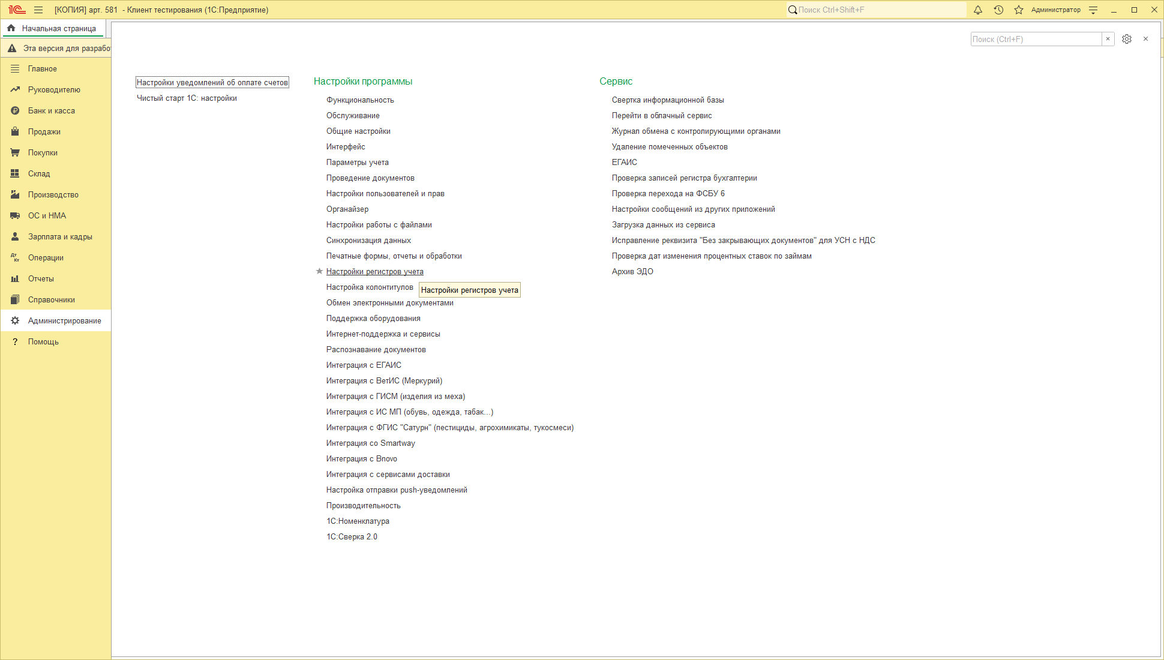Open Интеграция с ЕГАИС link

364,365
